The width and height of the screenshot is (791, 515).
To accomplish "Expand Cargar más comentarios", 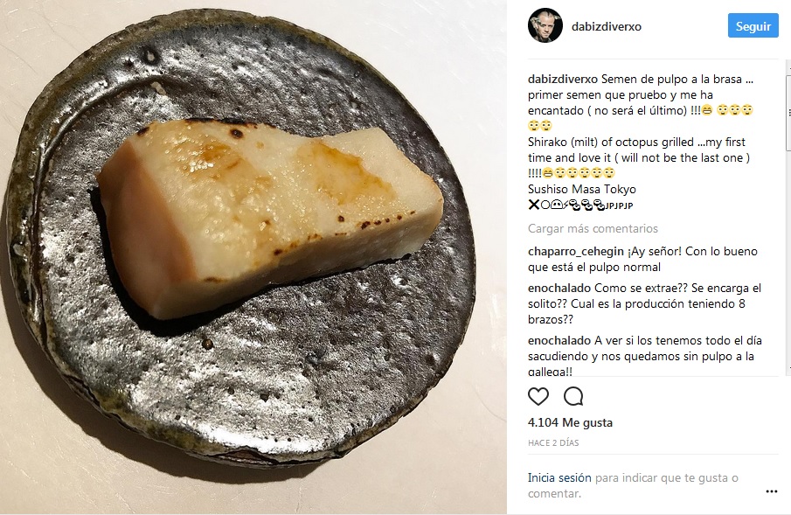I will coord(593,228).
